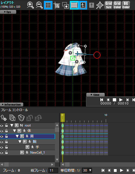This screenshot has width=135, height=174.
Task: Select the 腕 part name
Action: [35, 142]
